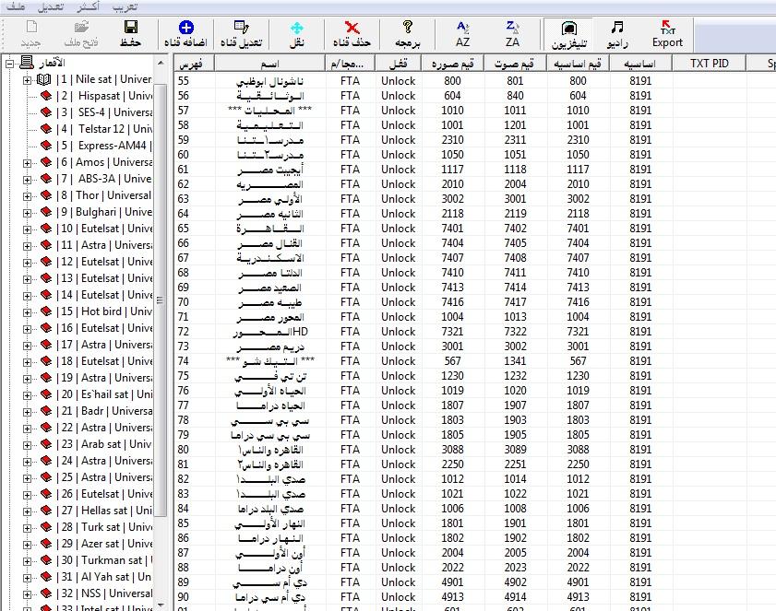Image resolution: width=776 pixels, height=611 pixels.
Task: Click the tree scrollbar down arrow
Action: point(161,605)
